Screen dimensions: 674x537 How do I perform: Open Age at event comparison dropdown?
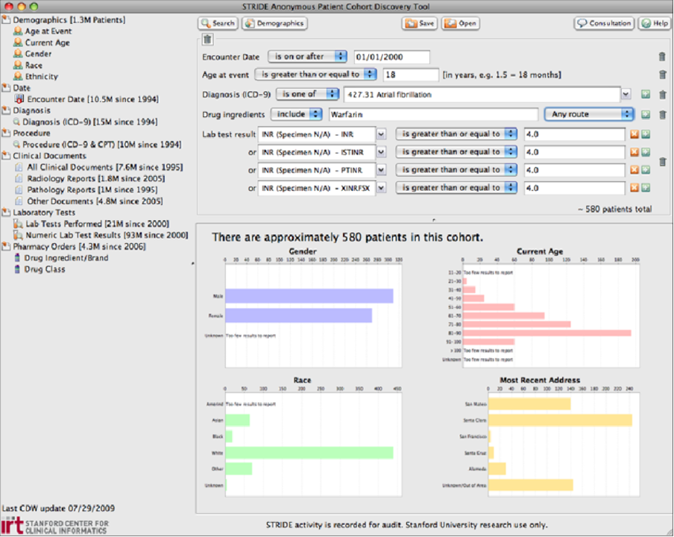point(316,75)
